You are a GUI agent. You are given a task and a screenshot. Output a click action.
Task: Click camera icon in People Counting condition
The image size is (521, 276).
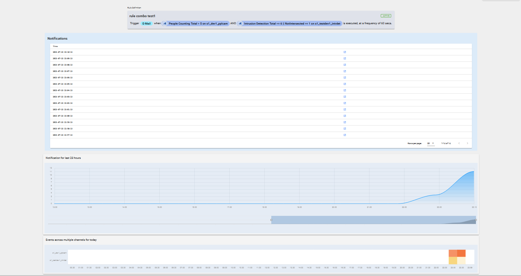[165, 24]
